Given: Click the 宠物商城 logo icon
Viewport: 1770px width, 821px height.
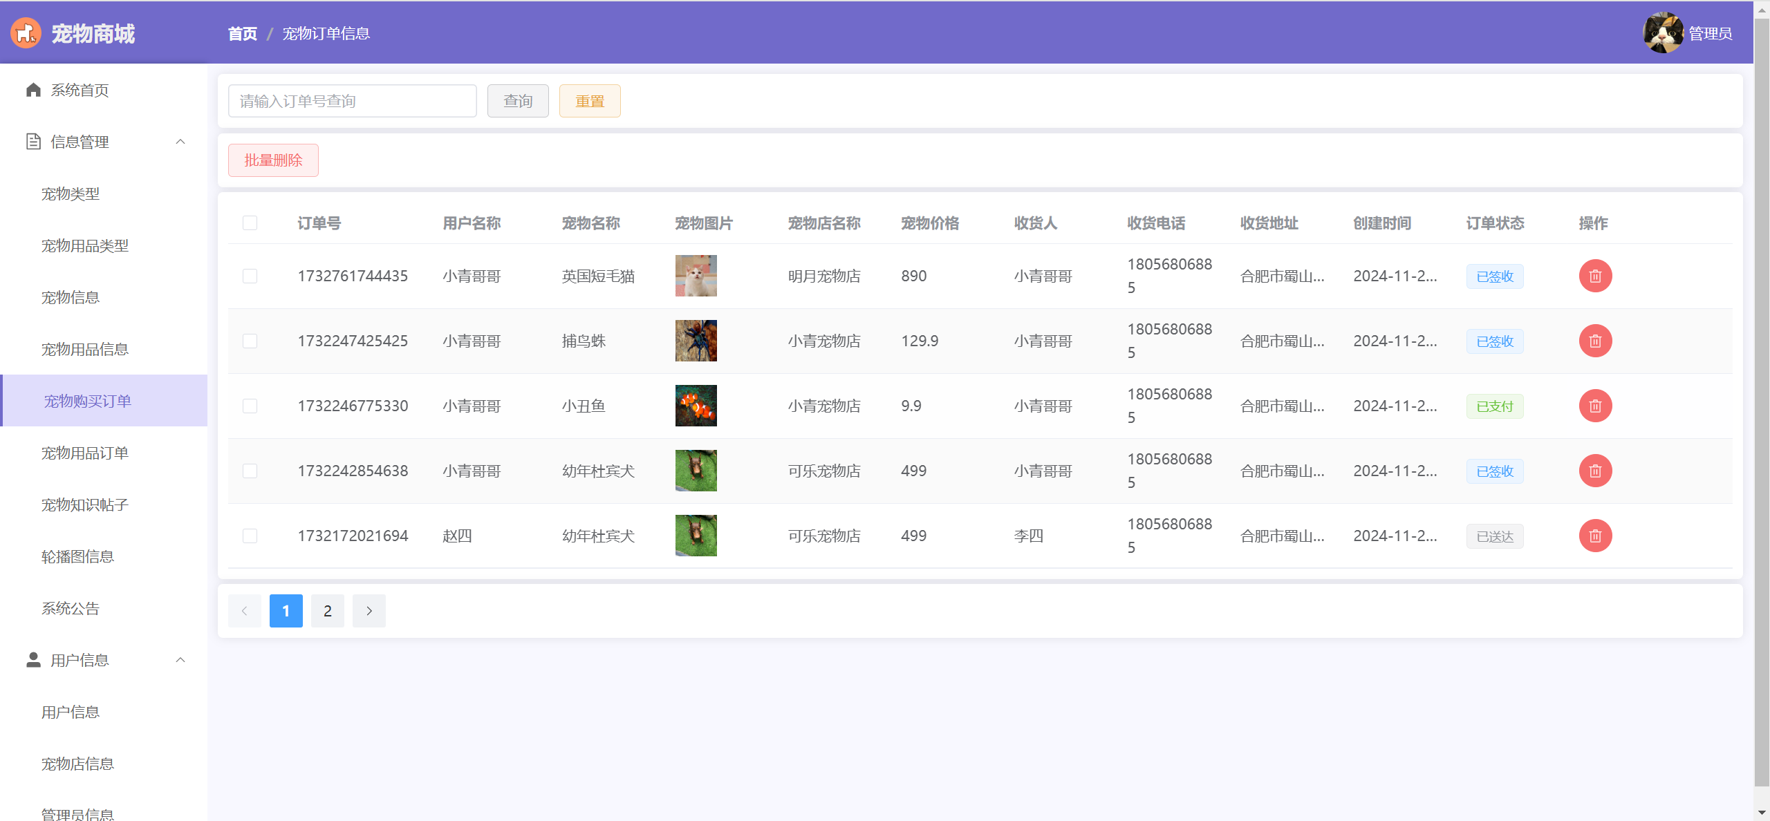Looking at the screenshot, I should click(26, 33).
